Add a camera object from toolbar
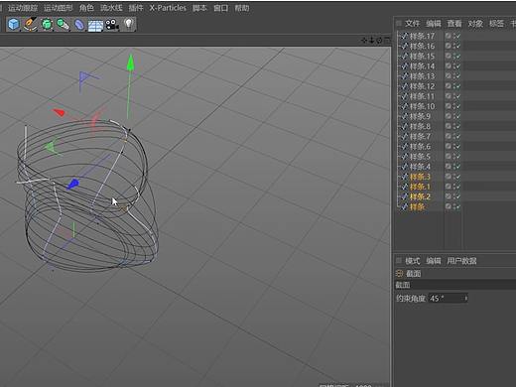Viewport: 516px width, 387px height. tap(112, 25)
